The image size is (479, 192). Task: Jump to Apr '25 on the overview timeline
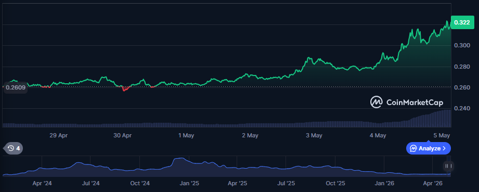tap(237, 184)
